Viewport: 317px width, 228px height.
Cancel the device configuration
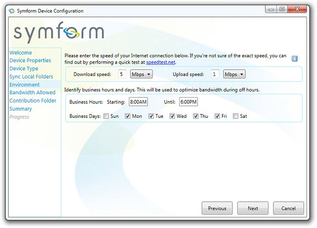tap(289, 208)
